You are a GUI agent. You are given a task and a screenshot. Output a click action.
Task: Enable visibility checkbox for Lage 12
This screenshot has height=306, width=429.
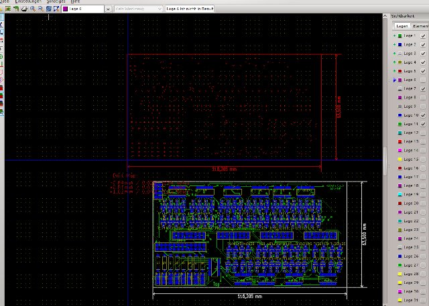(423, 133)
